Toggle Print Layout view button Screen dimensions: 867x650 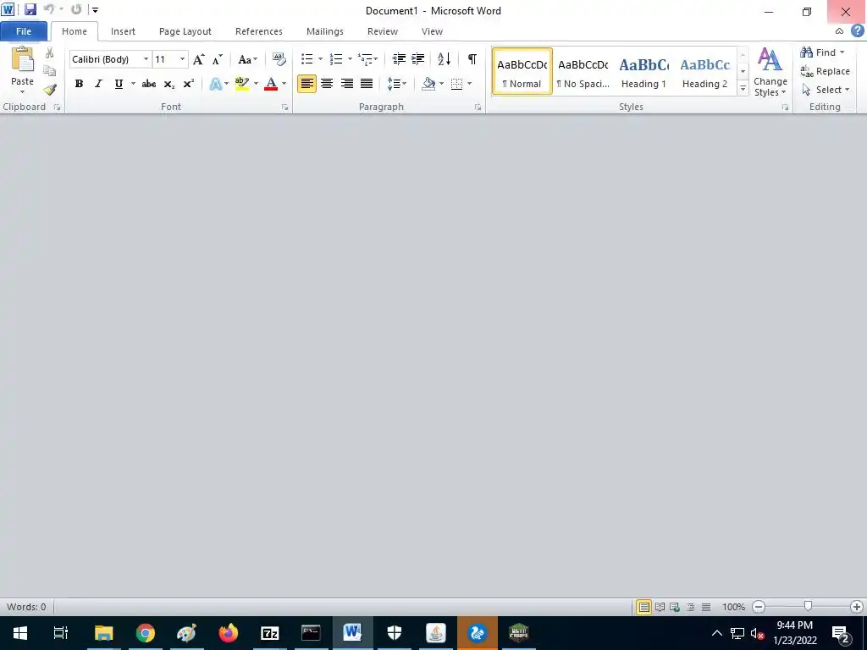tap(644, 607)
